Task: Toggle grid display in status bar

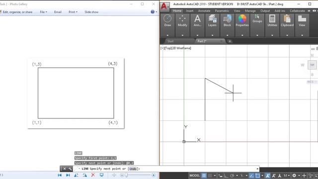Action: pyautogui.click(x=204, y=176)
